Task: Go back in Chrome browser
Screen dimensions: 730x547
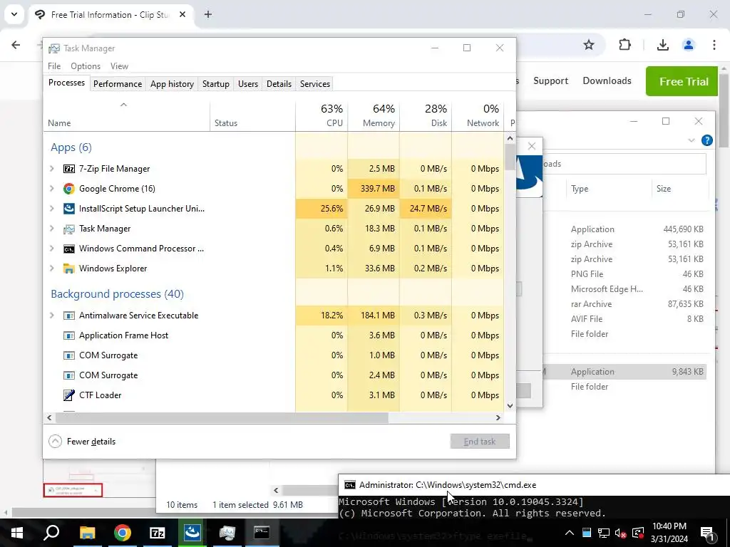Action: point(16,45)
